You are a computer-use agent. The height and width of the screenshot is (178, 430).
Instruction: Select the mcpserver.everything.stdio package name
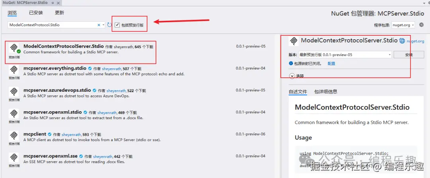pos(55,68)
